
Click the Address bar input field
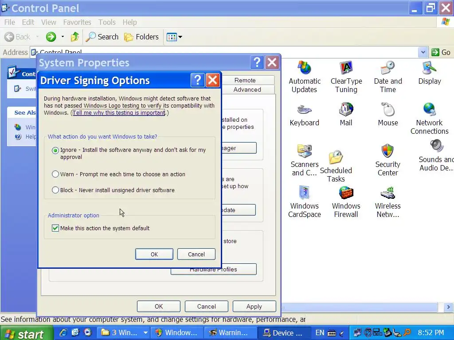pos(224,52)
